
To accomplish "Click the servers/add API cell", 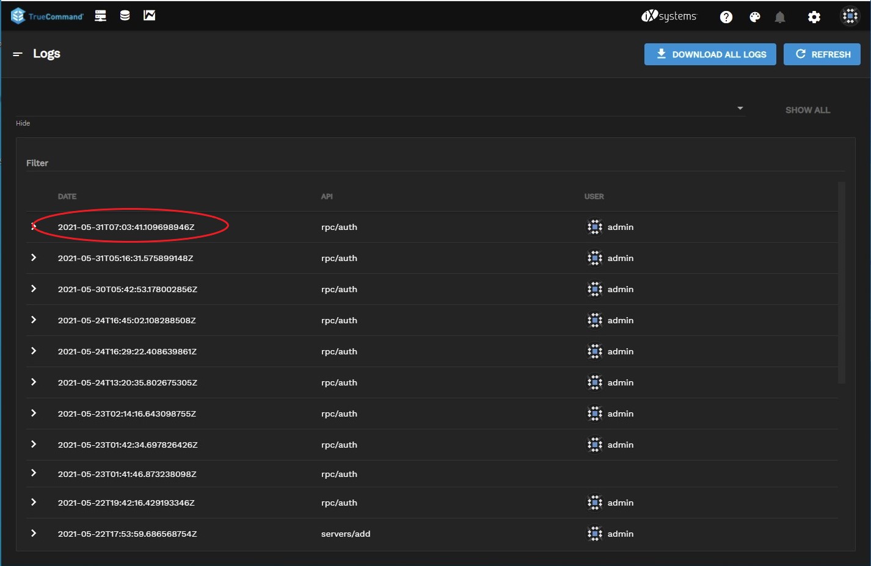I will click(346, 534).
